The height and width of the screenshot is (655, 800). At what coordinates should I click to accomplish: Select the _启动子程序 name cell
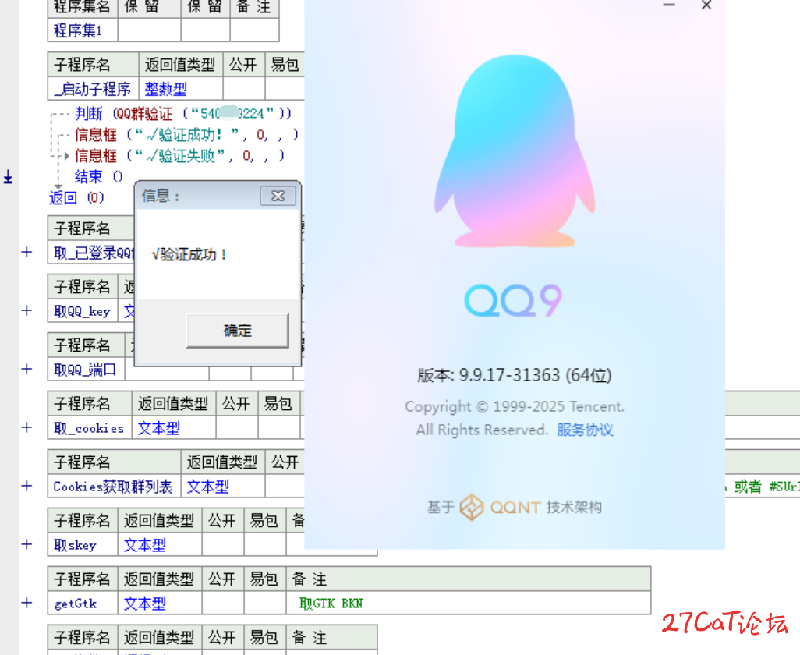tap(94, 89)
